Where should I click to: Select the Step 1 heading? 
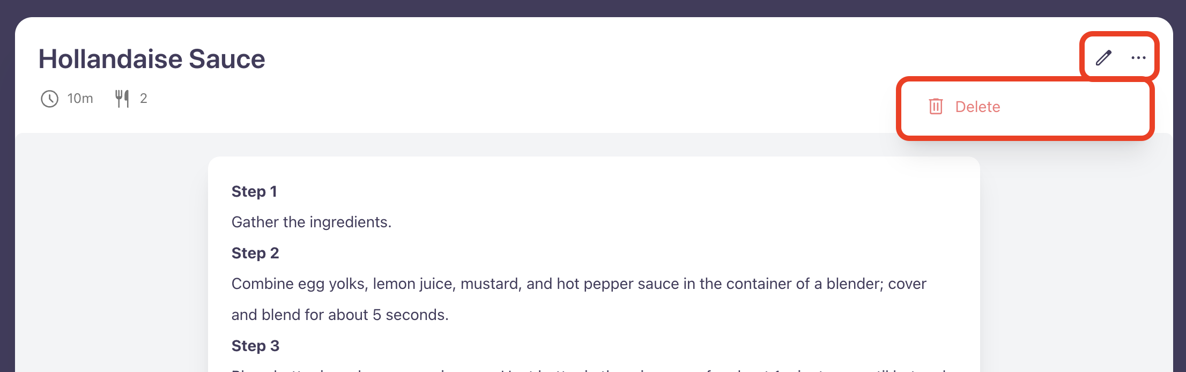pyautogui.click(x=254, y=191)
